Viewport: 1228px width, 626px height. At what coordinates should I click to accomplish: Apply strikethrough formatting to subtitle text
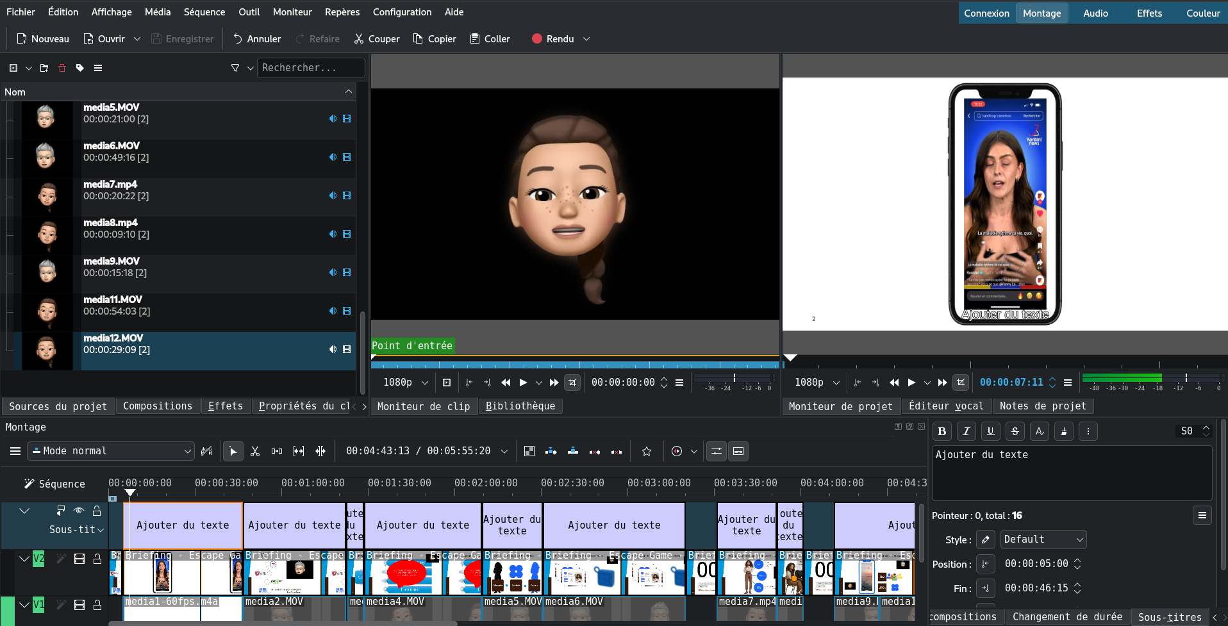1015,431
